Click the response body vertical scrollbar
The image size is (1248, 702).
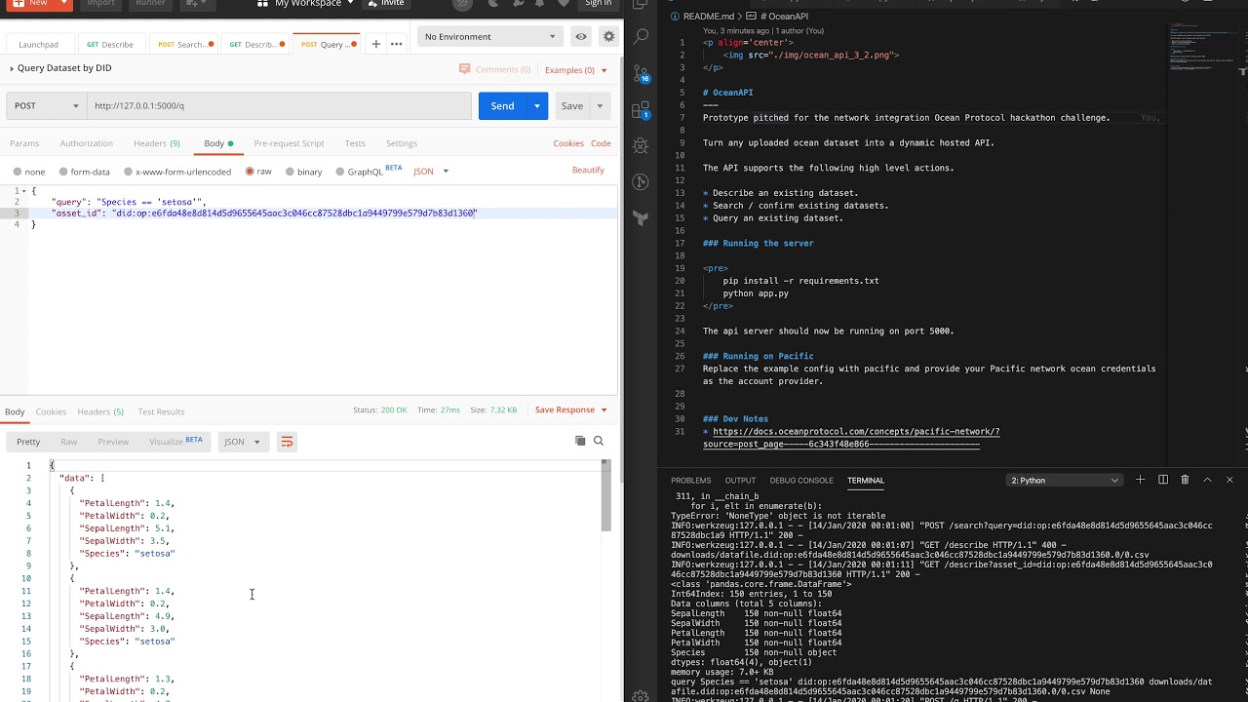coord(605,495)
